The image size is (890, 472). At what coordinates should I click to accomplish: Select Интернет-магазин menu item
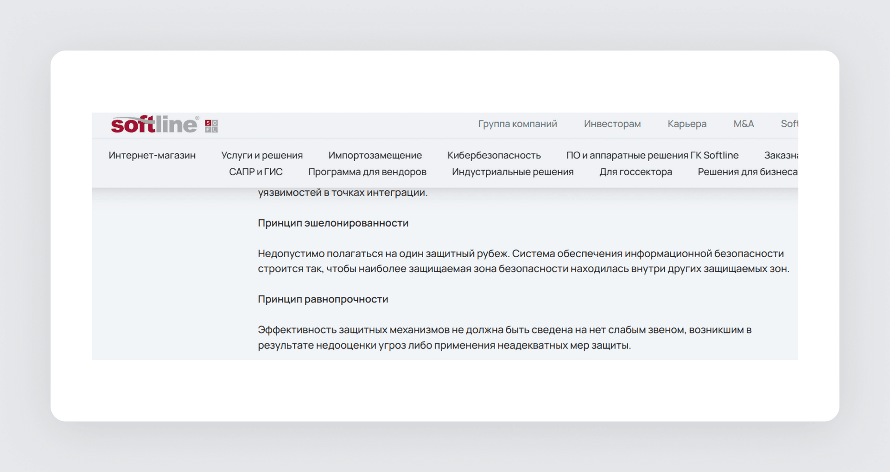152,155
